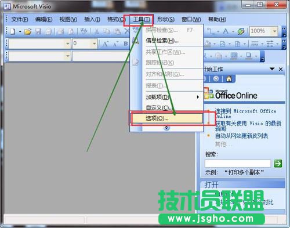Click 获取有关使用 Visio 的最新新闻 link
This screenshot has width=290, height=228.
[248, 126]
